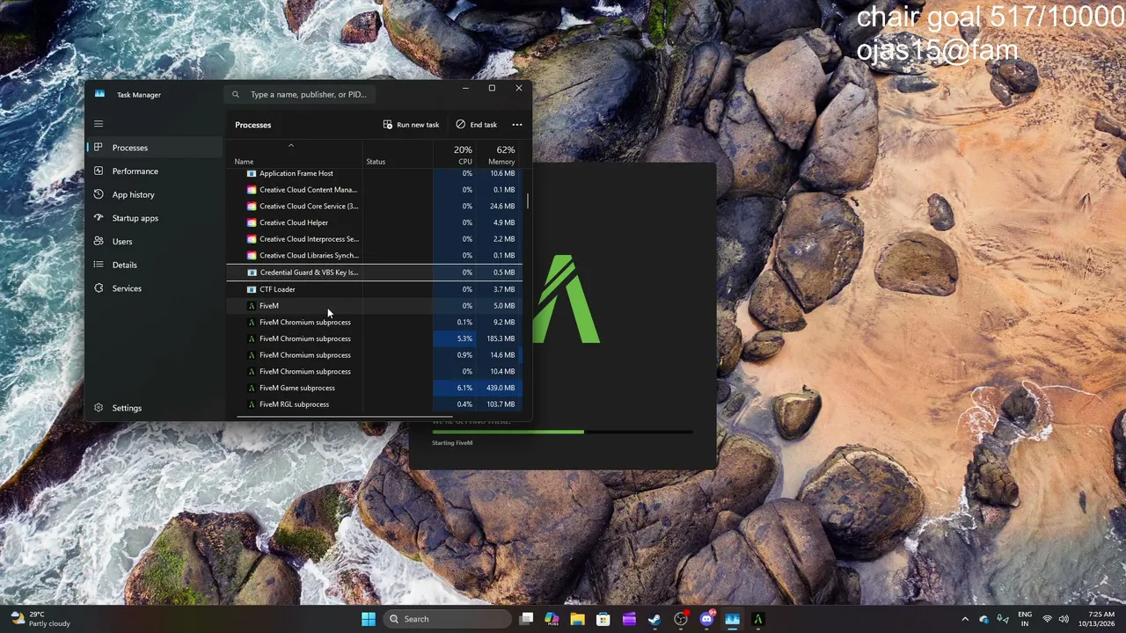This screenshot has width=1126, height=633.
Task: Click the Run new task button
Action: point(411,125)
